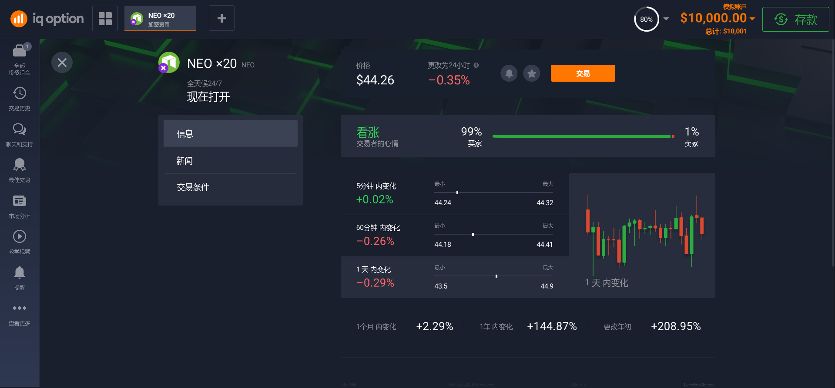Select the 新闻 news menu item

(x=231, y=160)
